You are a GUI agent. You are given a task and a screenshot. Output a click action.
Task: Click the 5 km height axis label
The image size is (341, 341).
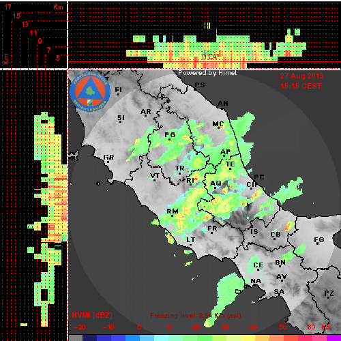point(58,58)
